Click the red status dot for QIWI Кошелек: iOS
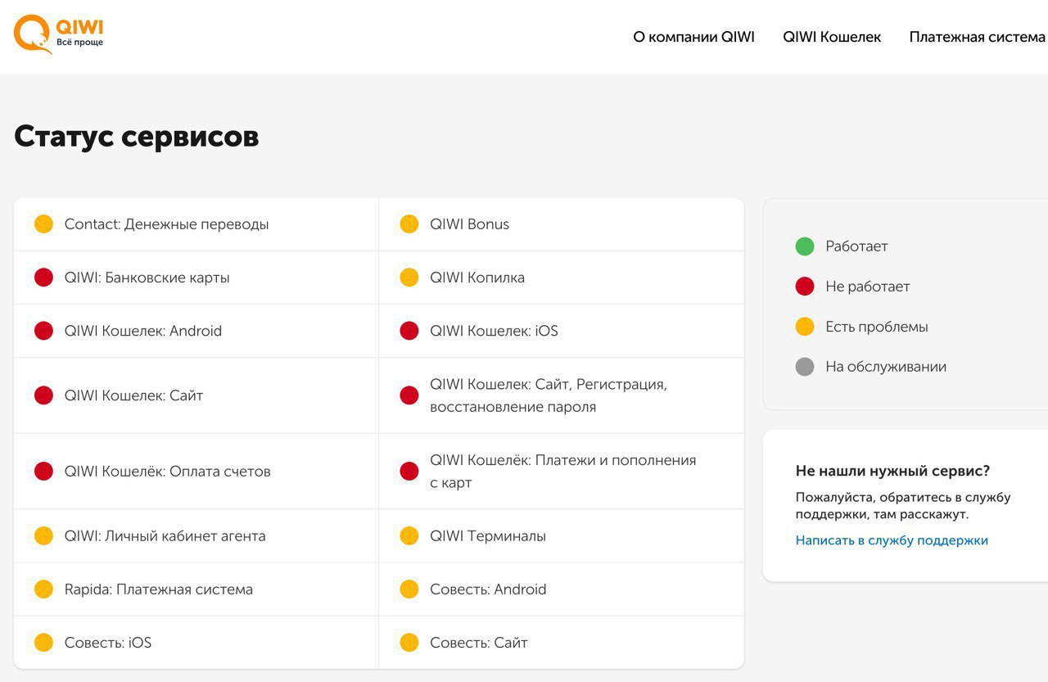 pos(409,331)
